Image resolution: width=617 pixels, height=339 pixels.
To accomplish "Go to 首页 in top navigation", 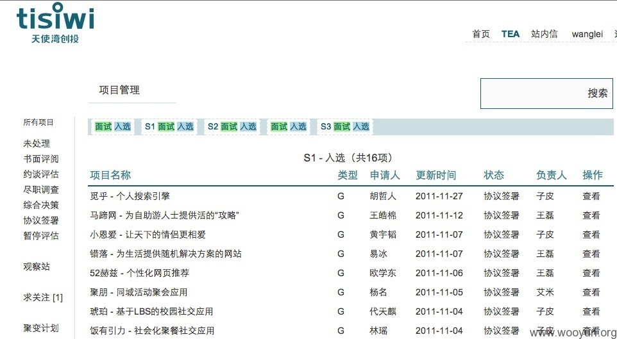I will coord(481,34).
